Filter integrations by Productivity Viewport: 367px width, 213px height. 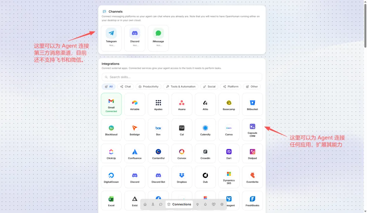tap(148, 87)
